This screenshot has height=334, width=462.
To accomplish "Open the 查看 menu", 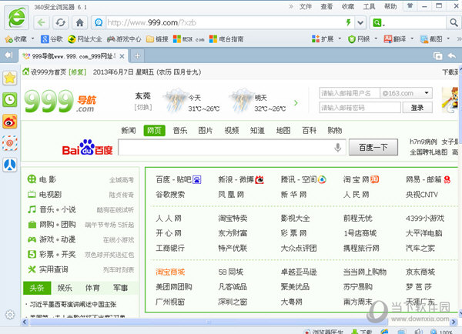I will coord(326,6).
